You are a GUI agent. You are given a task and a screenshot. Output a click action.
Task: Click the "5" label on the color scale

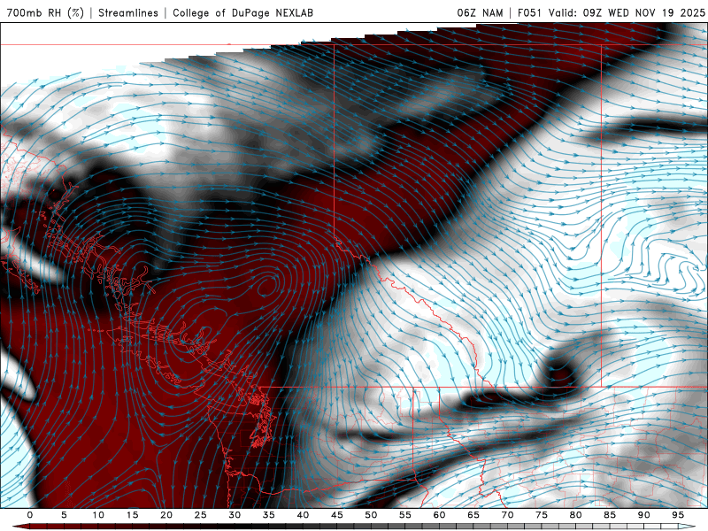point(64,515)
